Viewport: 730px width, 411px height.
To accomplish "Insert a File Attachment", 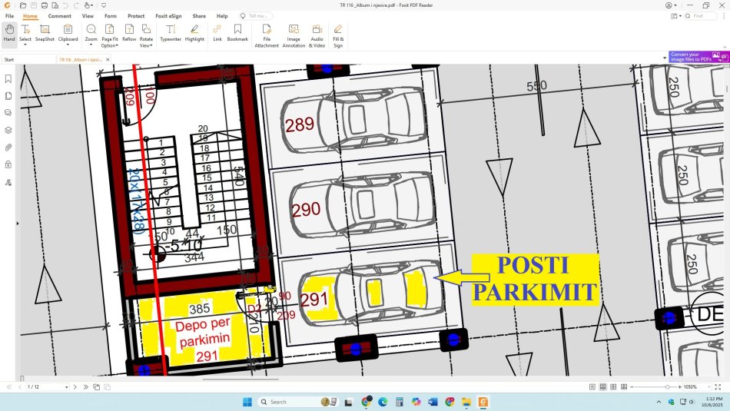I will [x=267, y=35].
